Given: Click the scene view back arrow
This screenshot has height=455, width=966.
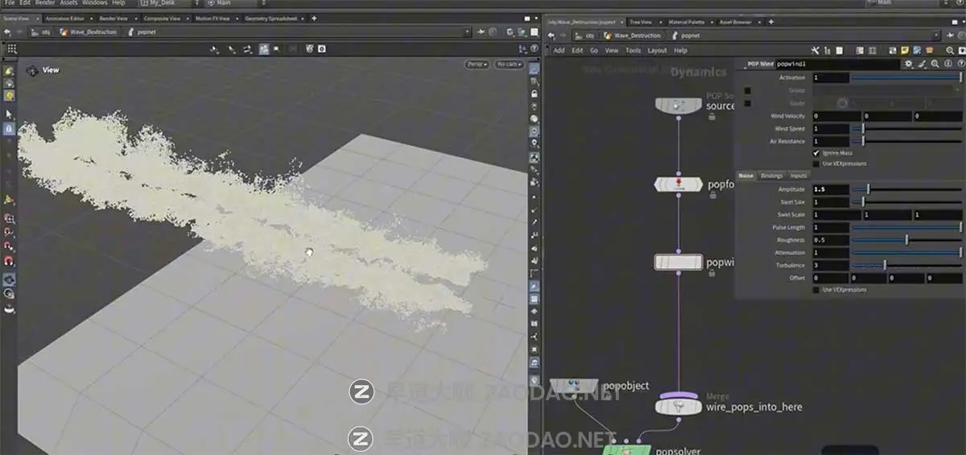Looking at the screenshot, I should 7,32.
